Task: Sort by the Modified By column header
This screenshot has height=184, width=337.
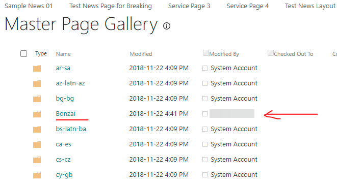Action: click(x=224, y=54)
